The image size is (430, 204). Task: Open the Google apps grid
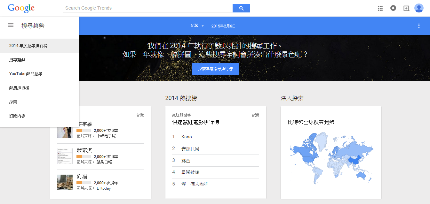coord(380,8)
